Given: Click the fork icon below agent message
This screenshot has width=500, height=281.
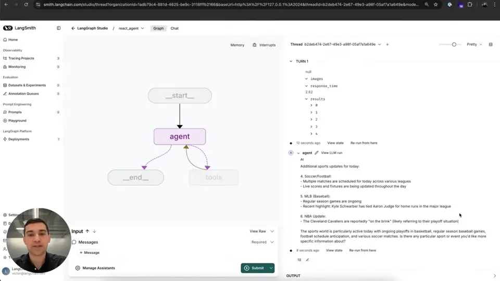Looking at the screenshot, I should (x=299, y=260).
